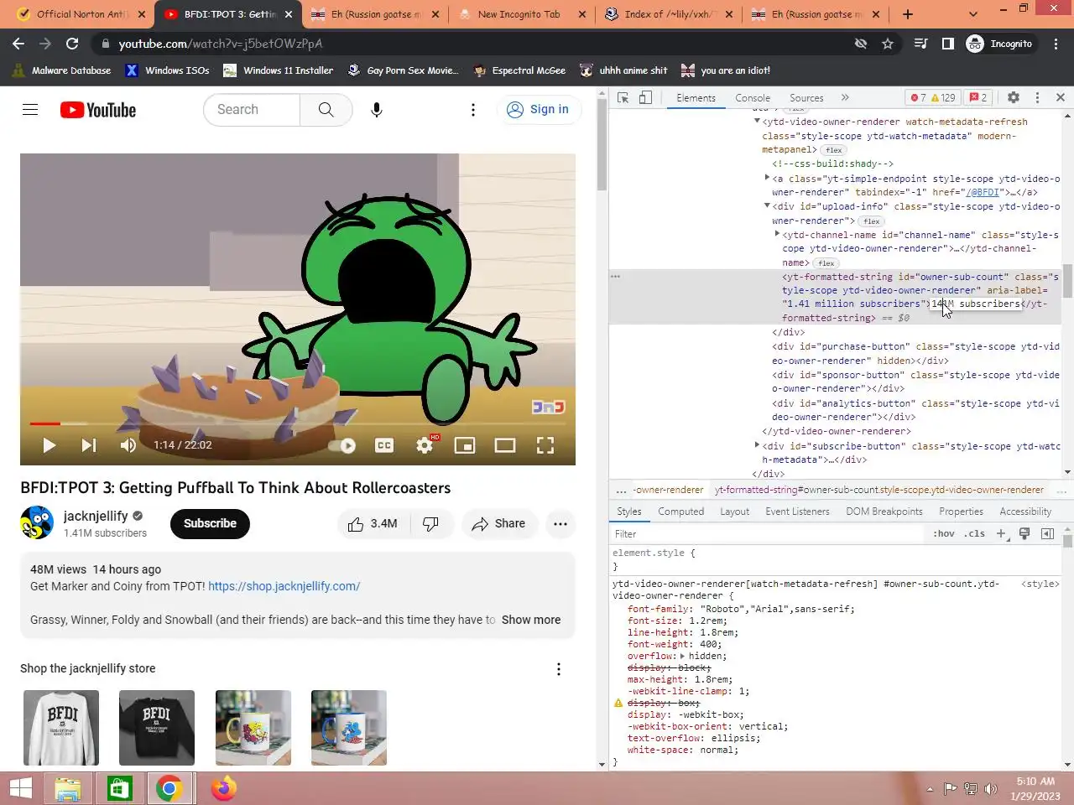Open jacknjellify channel avatar
This screenshot has height=805, width=1074.
(x=37, y=522)
